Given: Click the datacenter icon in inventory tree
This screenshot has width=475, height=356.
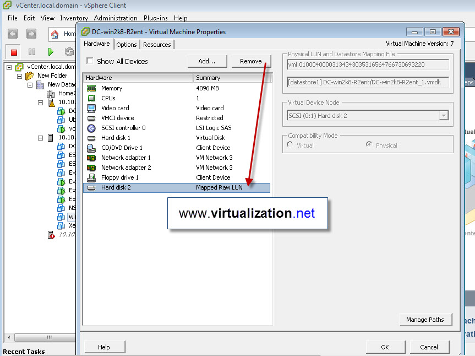Looking at the screenshot, I should click(x=40, y=85).
